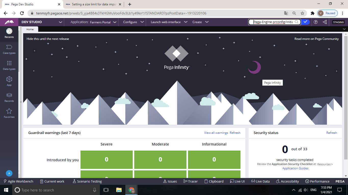Open Case types in sidebar
This screenshot has width=348, height=195.
pos(9,49)
